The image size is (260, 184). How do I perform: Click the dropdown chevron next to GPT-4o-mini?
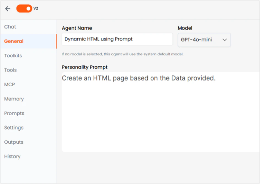pyautogui.click(x=225, y=40)
